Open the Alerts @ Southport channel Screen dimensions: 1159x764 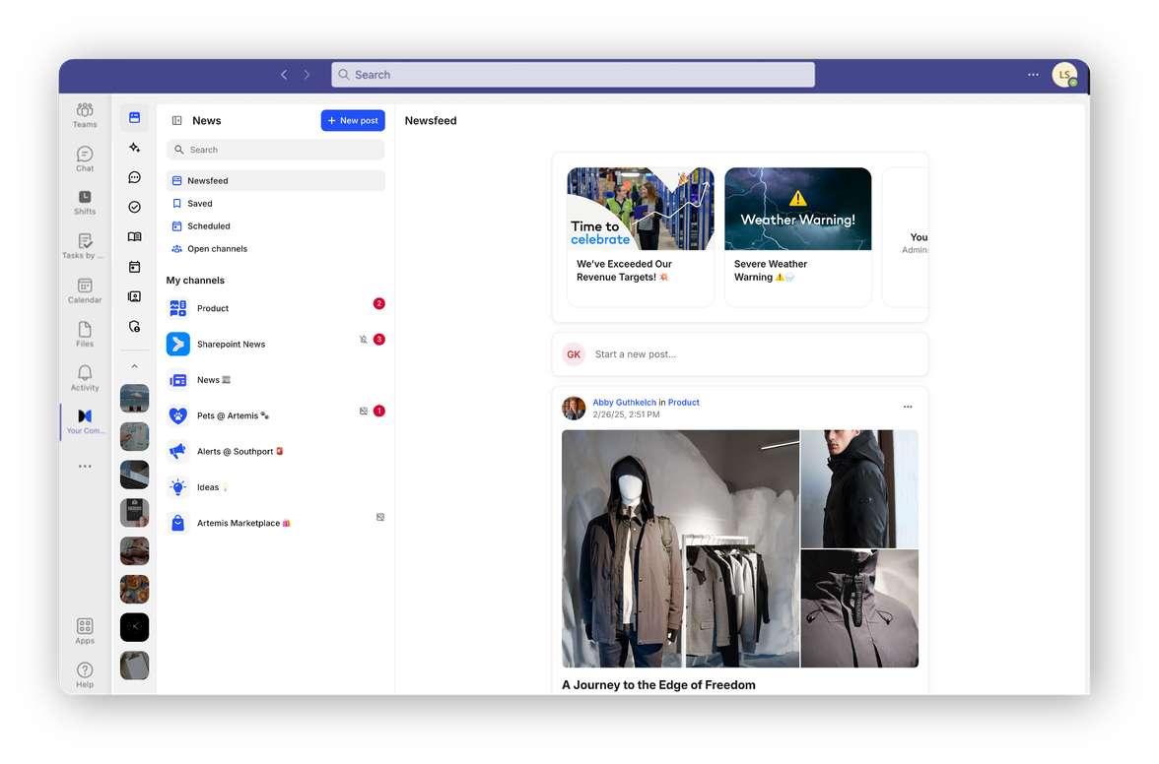tap(276, 452)
